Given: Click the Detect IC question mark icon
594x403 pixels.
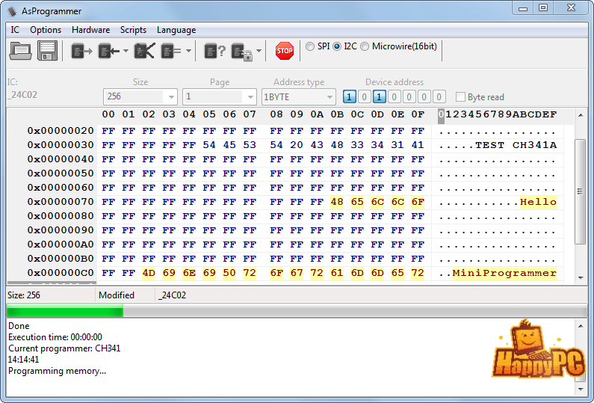Looking at the screenshot, I should pos(215,51).
